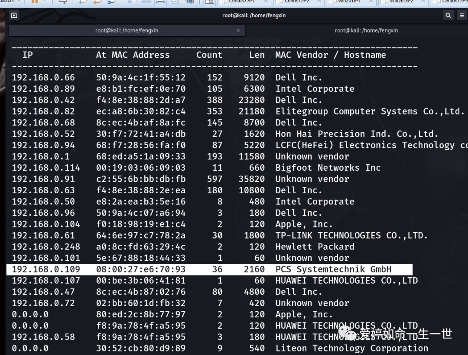
Task: Select length value 23280
Action: tap(252, 100)
